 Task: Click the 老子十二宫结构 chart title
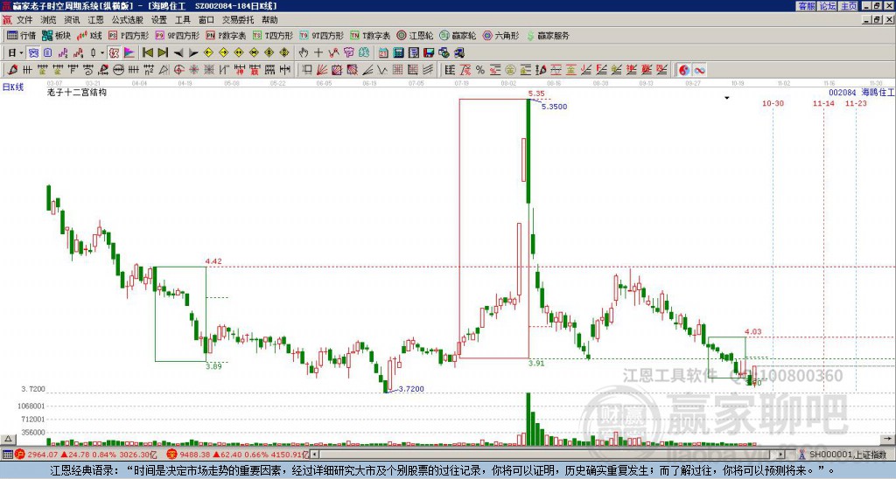tap(77, 92)
